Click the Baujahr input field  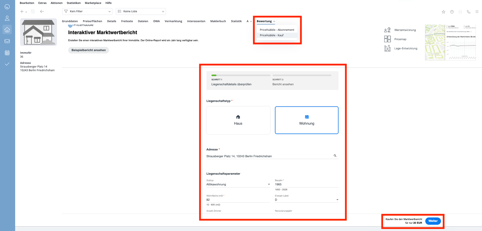coord(306,184)
